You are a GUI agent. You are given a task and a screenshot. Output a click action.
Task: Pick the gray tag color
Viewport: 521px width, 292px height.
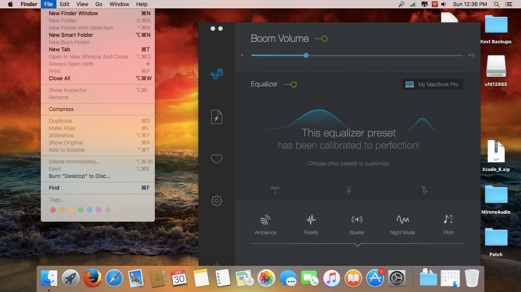pos(108,210)
